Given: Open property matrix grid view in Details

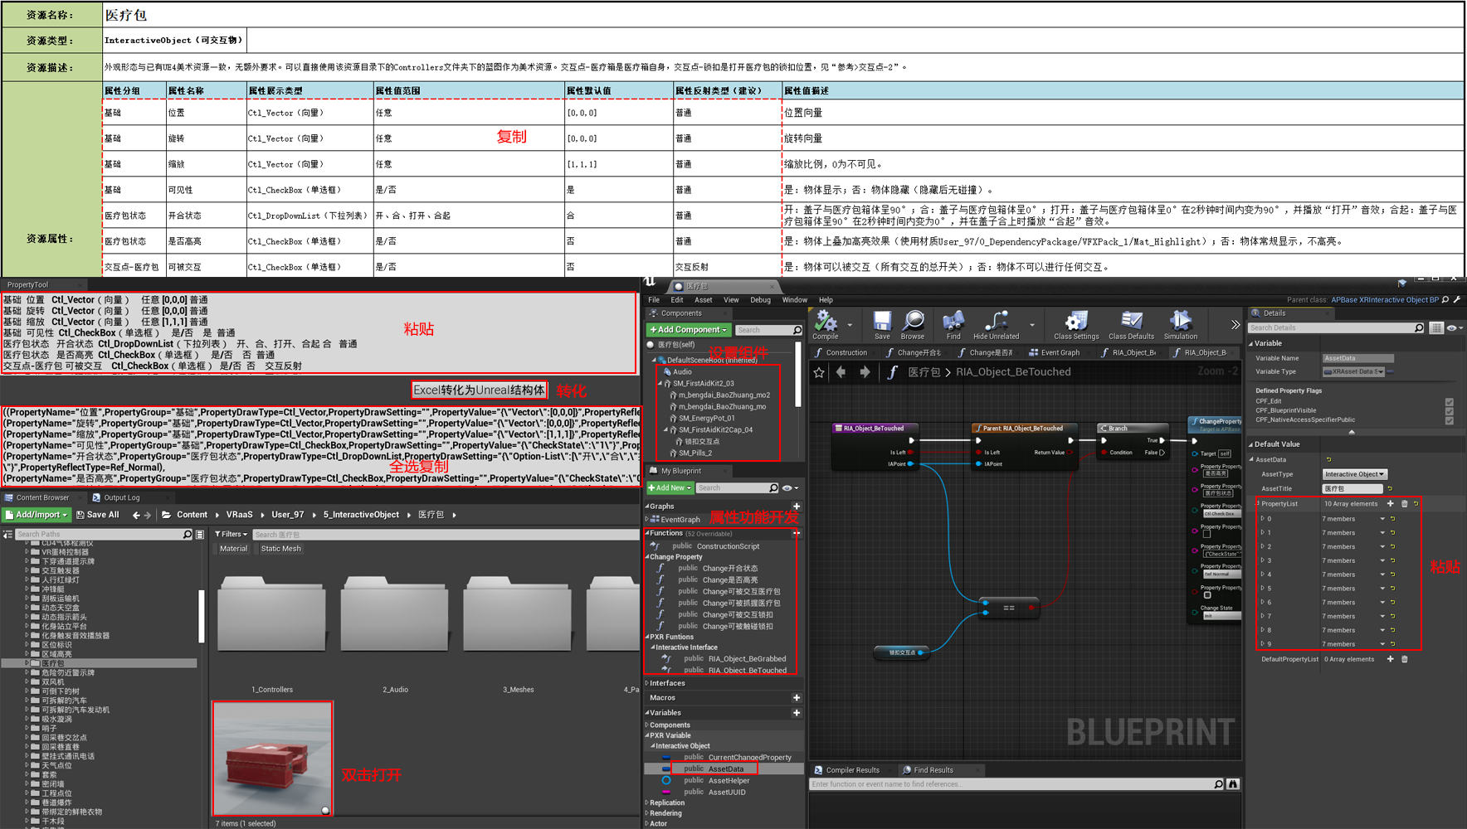Looking at the screenshot, I should pyautogui.click(x=1436, y=328).
